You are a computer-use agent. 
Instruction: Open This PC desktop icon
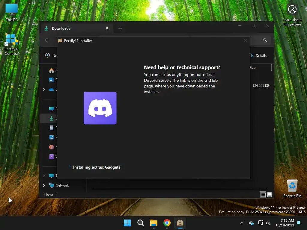click(12, 12)
